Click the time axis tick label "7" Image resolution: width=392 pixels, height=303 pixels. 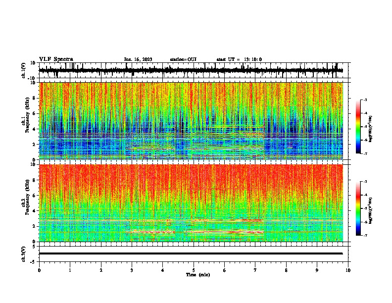255,270
